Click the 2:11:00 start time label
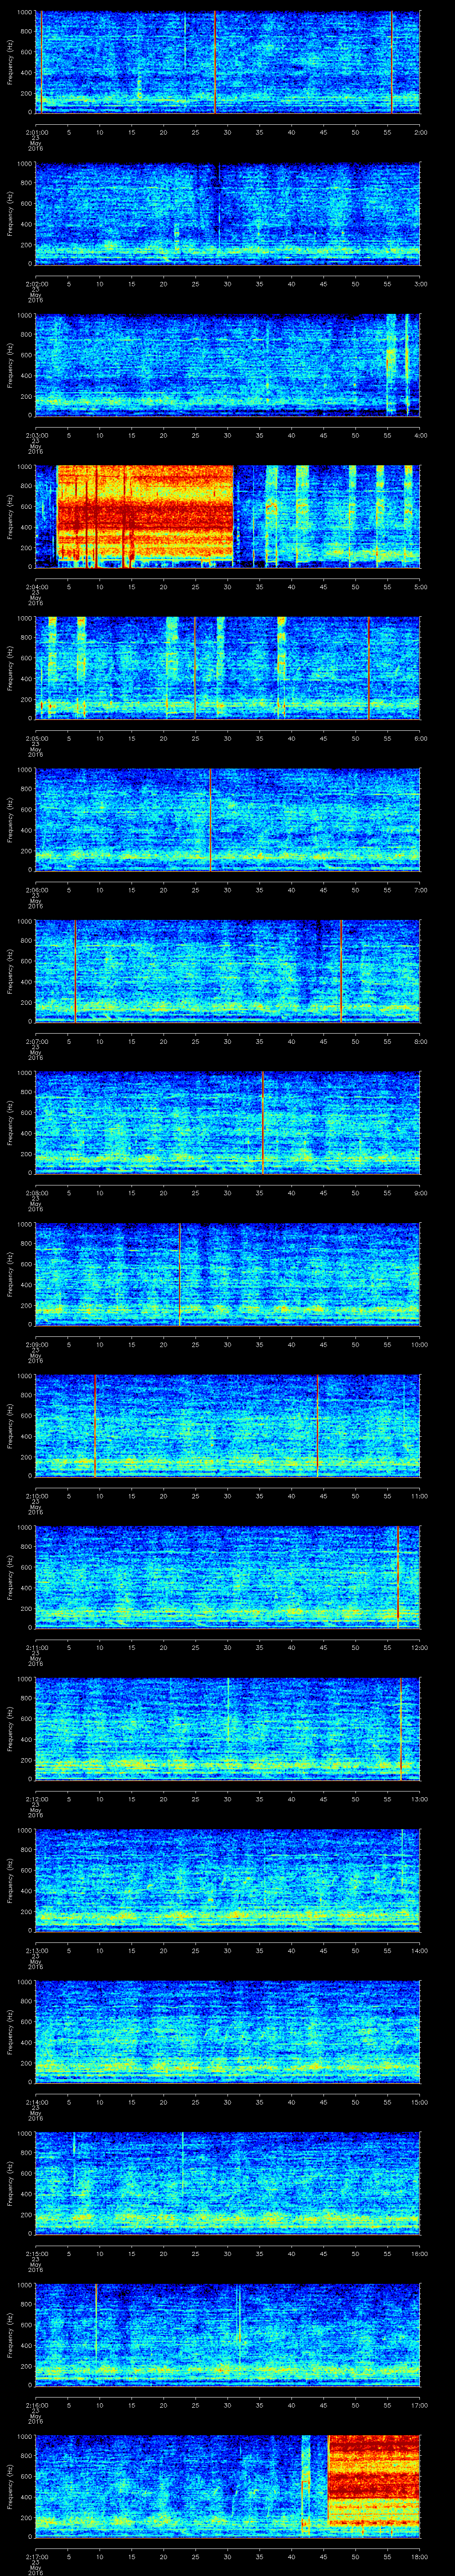The height and width of the screenshot is (2576, 455). point(36,1648)
